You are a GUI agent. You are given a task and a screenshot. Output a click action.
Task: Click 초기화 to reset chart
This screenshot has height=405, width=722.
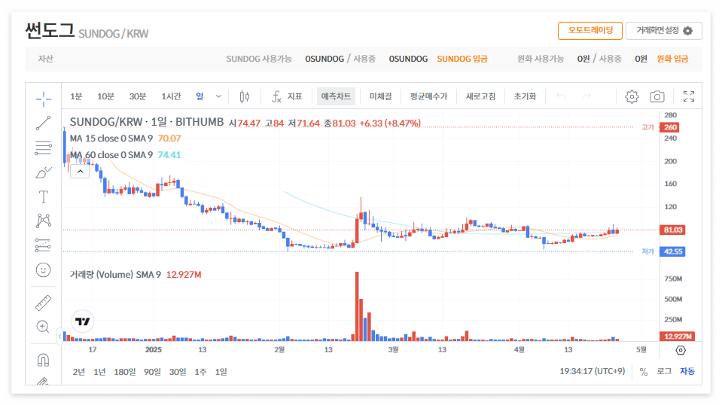(525, 96)
